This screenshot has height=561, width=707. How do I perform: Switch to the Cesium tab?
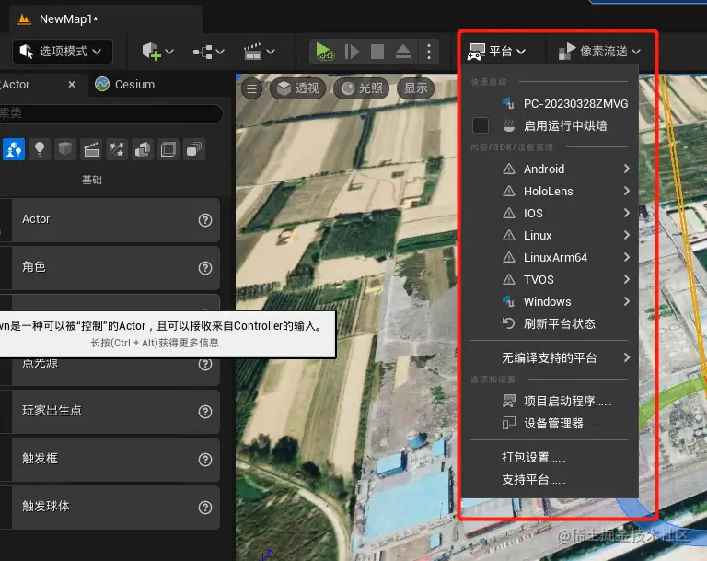(x=125, y=85)
